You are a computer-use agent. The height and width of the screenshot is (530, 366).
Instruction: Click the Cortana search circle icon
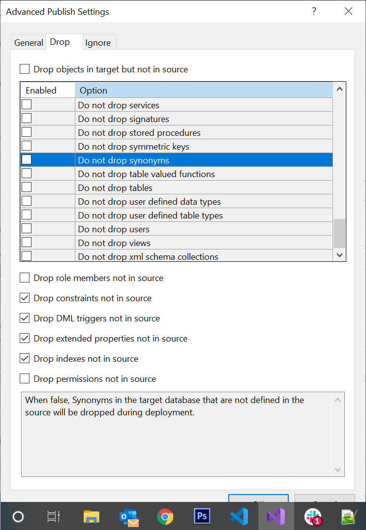tap(18, 516)
